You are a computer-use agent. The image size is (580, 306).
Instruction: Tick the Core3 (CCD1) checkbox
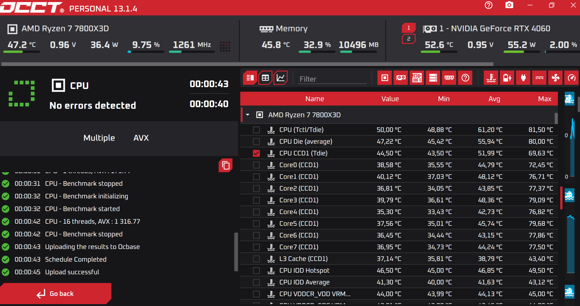(256, 200)
